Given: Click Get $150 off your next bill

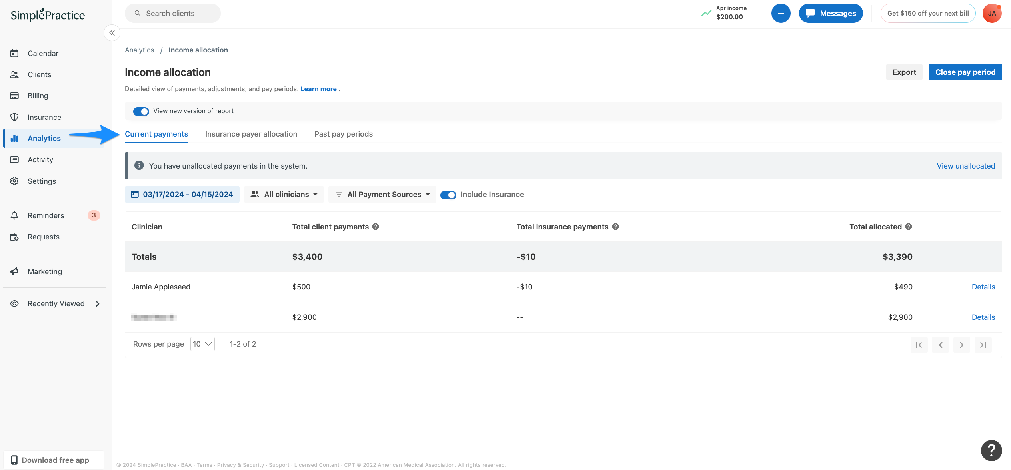Looking at the screenshot, I should point(928,13).
